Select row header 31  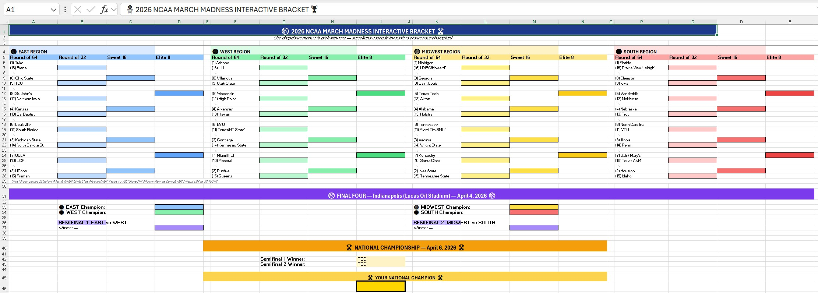[4, 196]
